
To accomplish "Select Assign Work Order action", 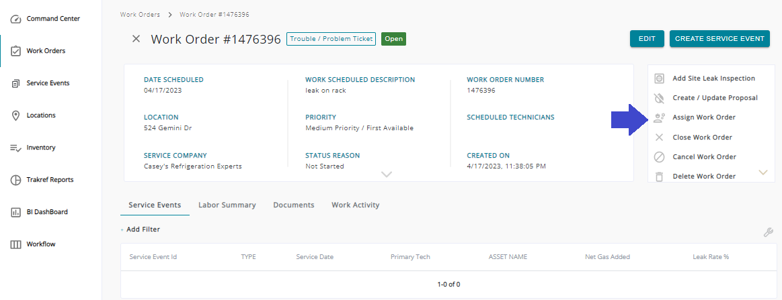I will tap(704, 117).
